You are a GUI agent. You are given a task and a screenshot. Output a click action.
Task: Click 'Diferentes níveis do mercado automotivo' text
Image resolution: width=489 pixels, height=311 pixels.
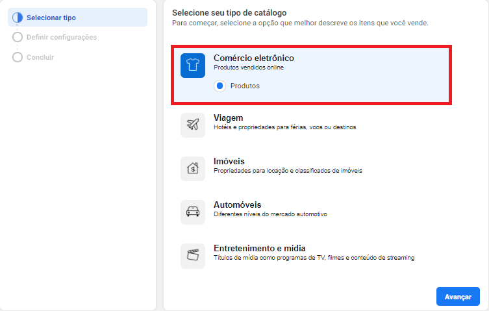[x=270, y=214]
